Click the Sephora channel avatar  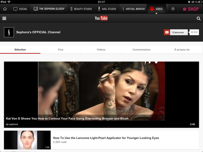coord(9,32)
